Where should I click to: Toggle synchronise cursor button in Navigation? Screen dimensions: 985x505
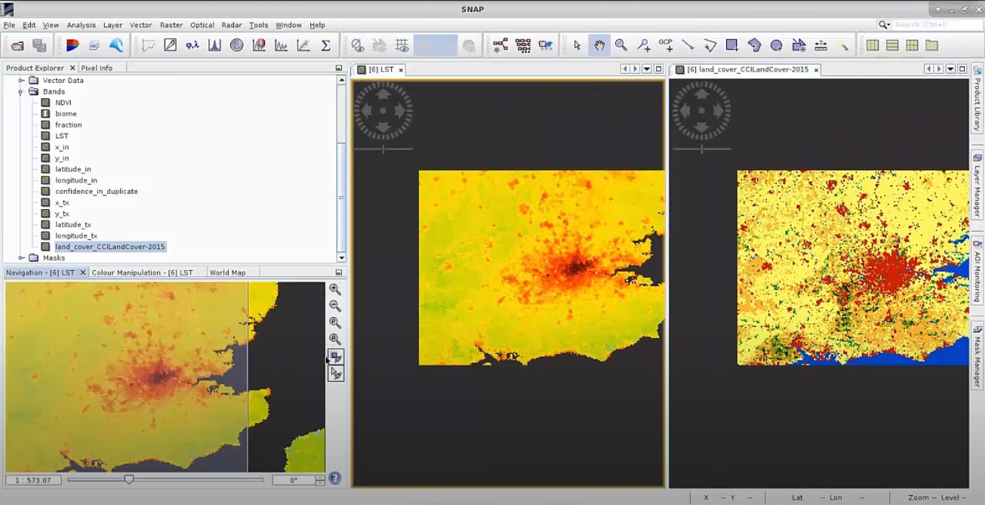(335, 374)
